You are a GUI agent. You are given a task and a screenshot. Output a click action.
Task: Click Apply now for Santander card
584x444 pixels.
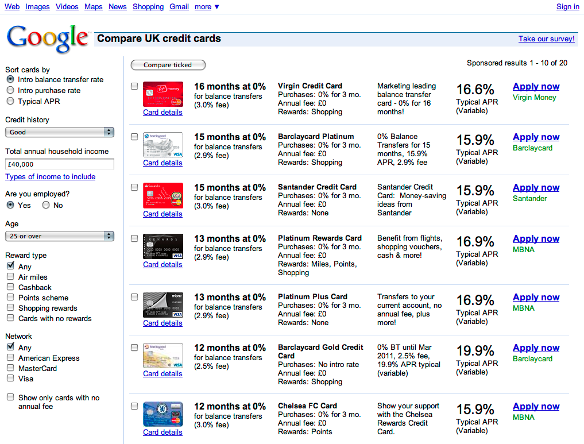coord(536,187)
